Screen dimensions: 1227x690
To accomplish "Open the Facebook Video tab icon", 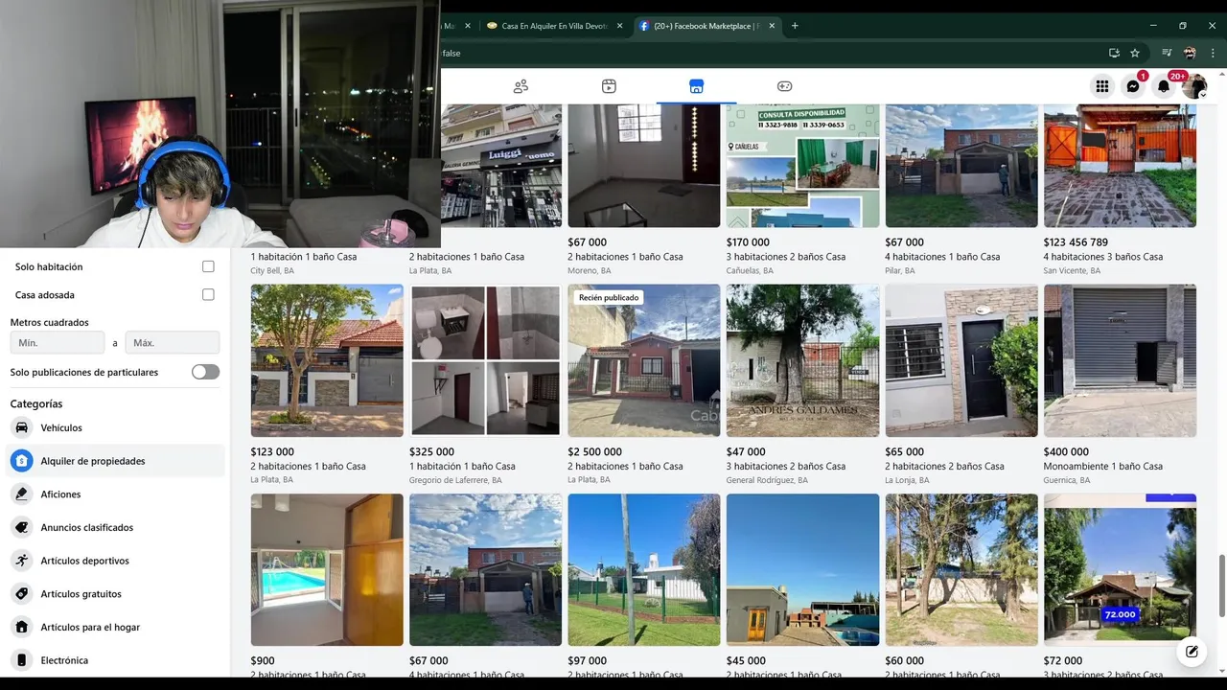I will [609, 86].
